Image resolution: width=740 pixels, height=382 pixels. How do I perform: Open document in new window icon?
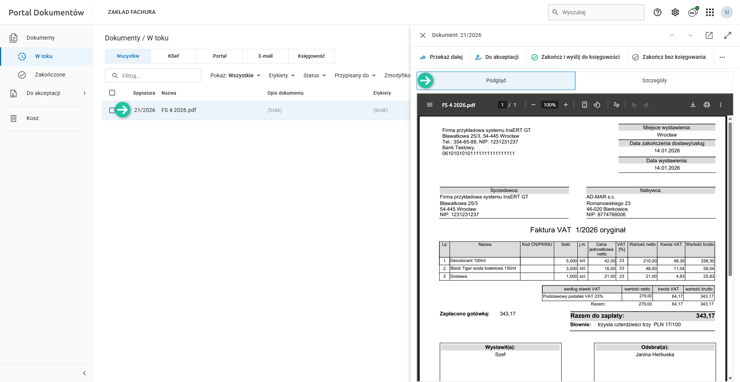tap(709, 35)
